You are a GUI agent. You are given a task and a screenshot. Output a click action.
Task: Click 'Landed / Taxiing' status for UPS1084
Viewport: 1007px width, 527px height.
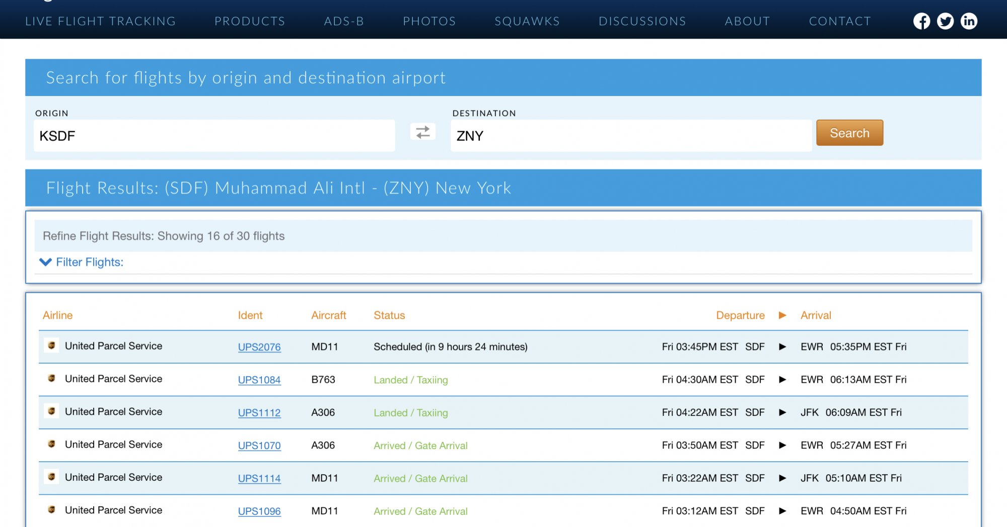(x=411, y=380)
